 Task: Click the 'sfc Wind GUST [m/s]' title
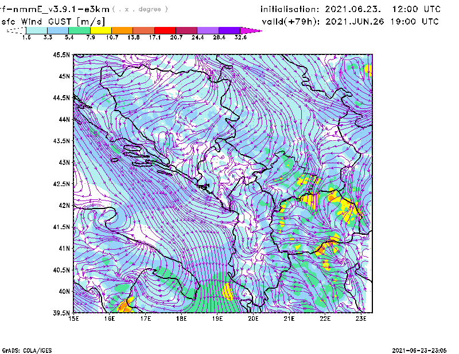pyautogui.click(x=53, y=22)
